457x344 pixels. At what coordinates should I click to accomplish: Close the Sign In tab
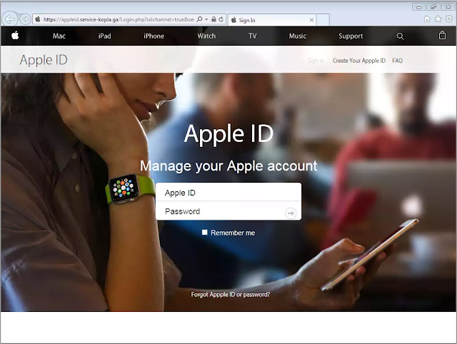(x=311, y=20)
